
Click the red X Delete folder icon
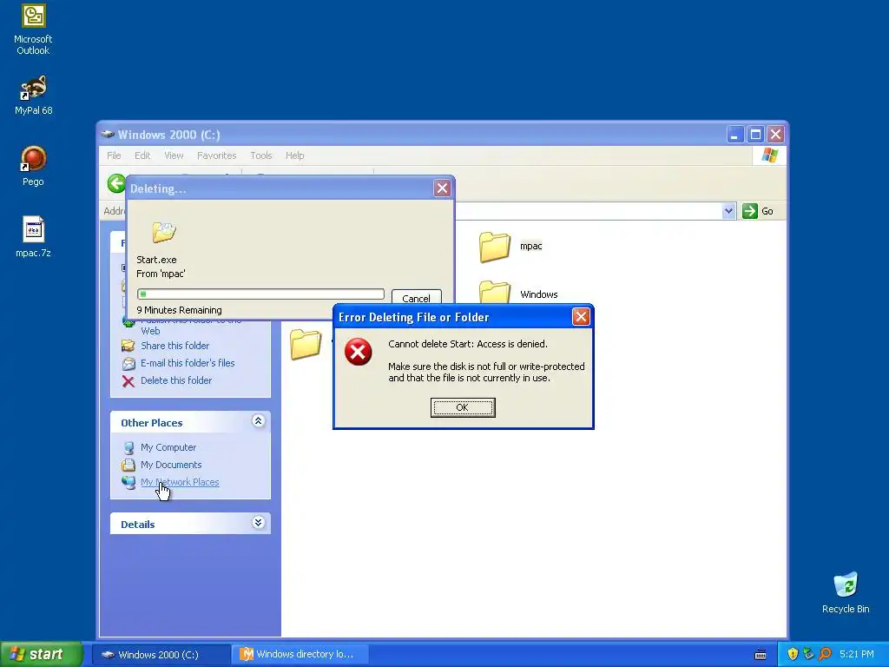click(128, 381)
